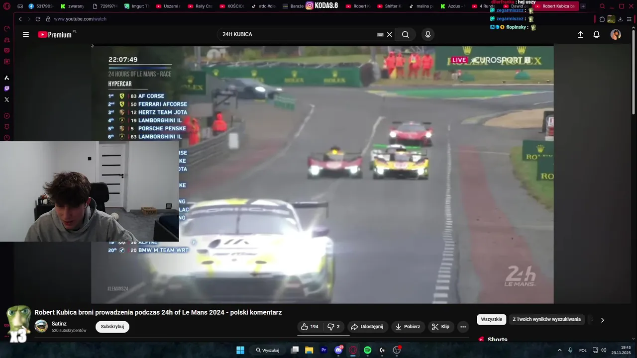Click the video player area
Viewport: 637px width, 358px height.
(x=322, y=175)
